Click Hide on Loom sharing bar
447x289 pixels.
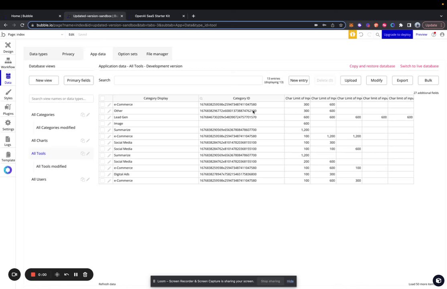coord(290,281)
